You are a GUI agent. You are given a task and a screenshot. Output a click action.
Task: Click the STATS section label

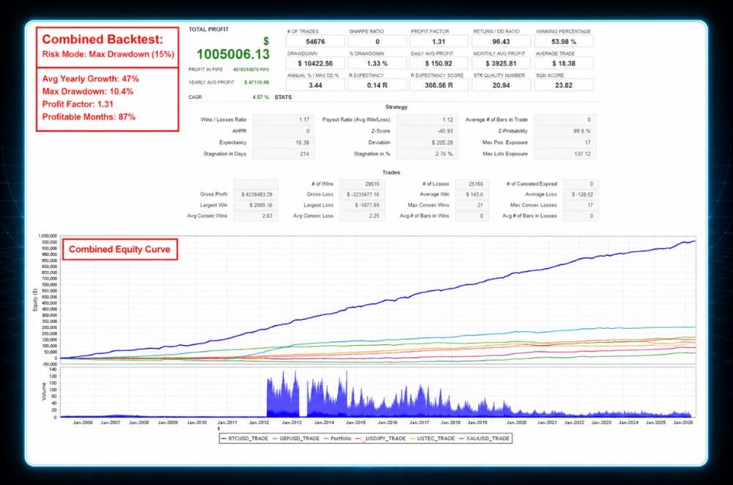(x=283, y=97)
